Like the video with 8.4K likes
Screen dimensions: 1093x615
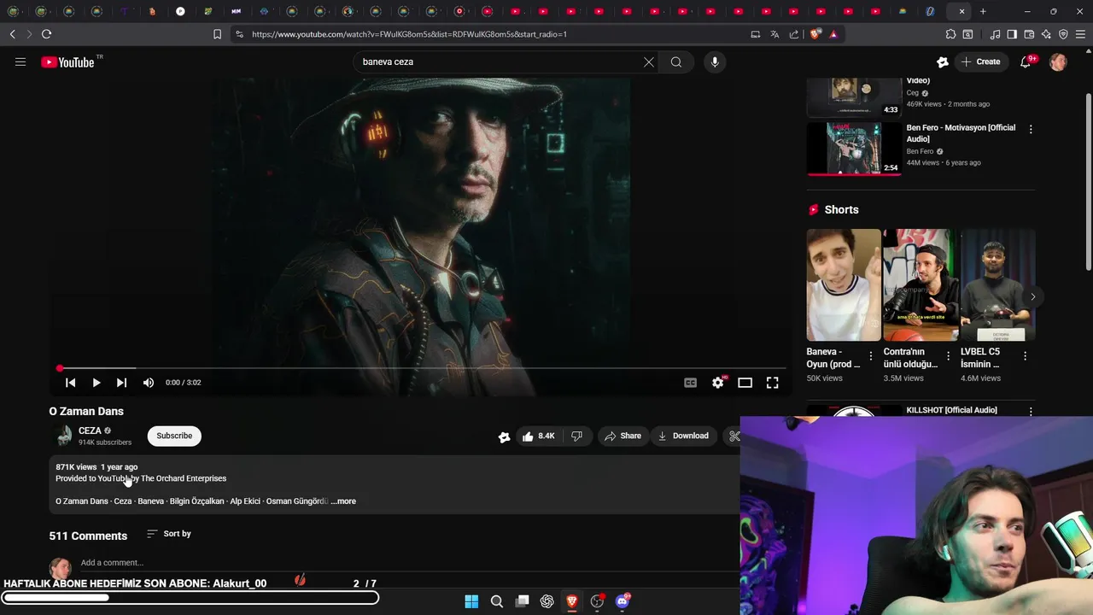[539, 436]
